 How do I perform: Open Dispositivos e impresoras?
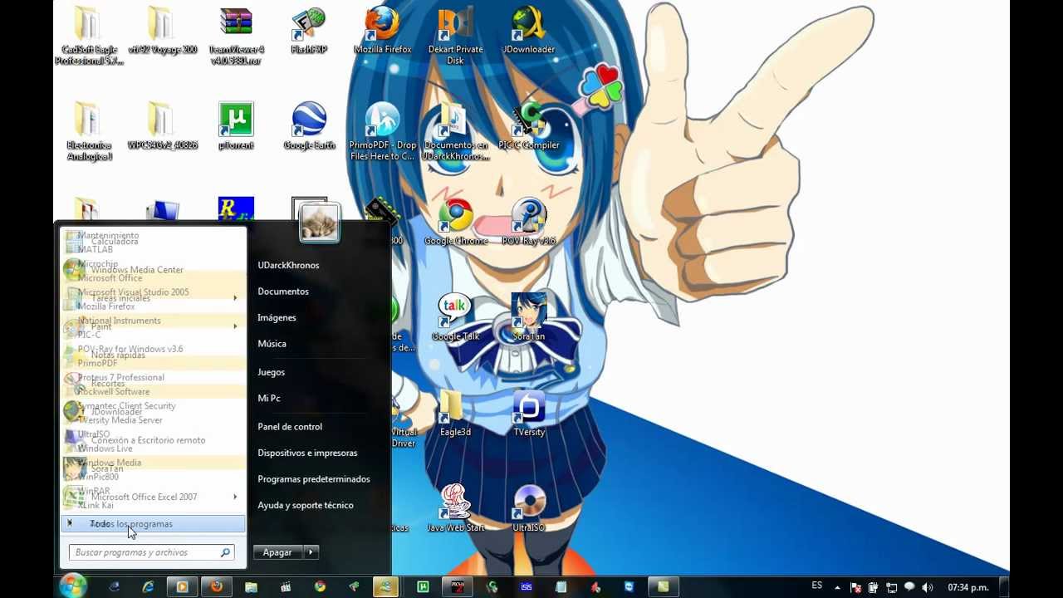307,453
